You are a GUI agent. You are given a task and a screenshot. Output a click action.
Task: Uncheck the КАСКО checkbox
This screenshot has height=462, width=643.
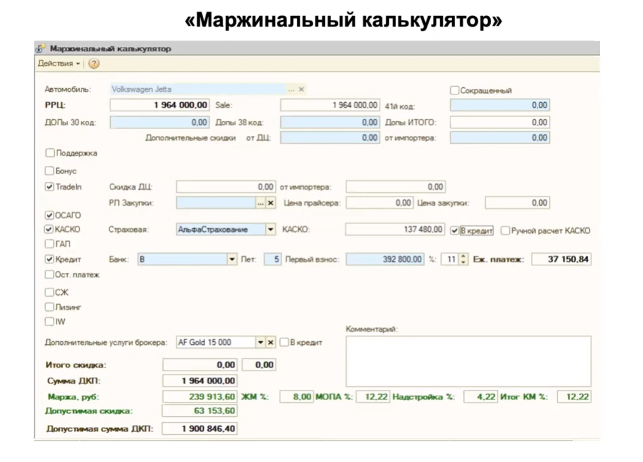[50, 229]
